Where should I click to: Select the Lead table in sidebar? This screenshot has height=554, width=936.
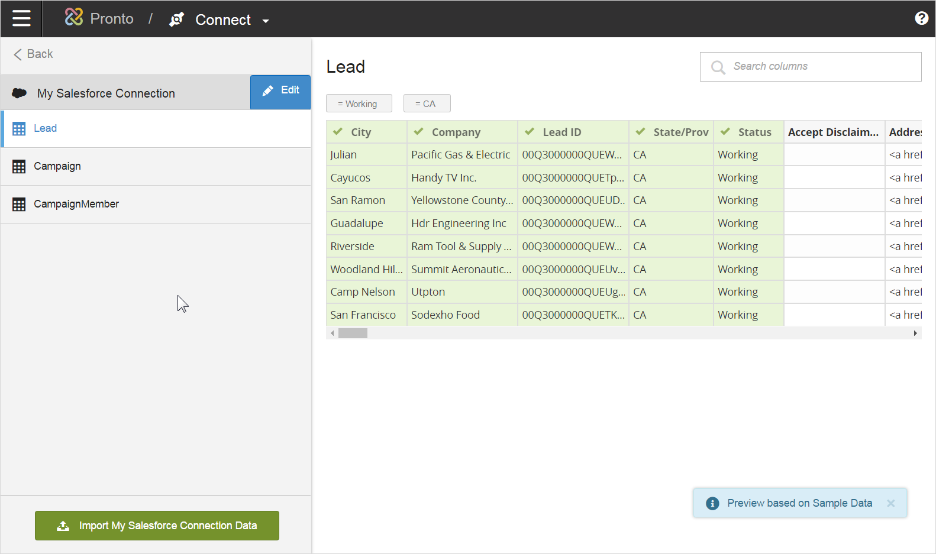click(45, 128)
